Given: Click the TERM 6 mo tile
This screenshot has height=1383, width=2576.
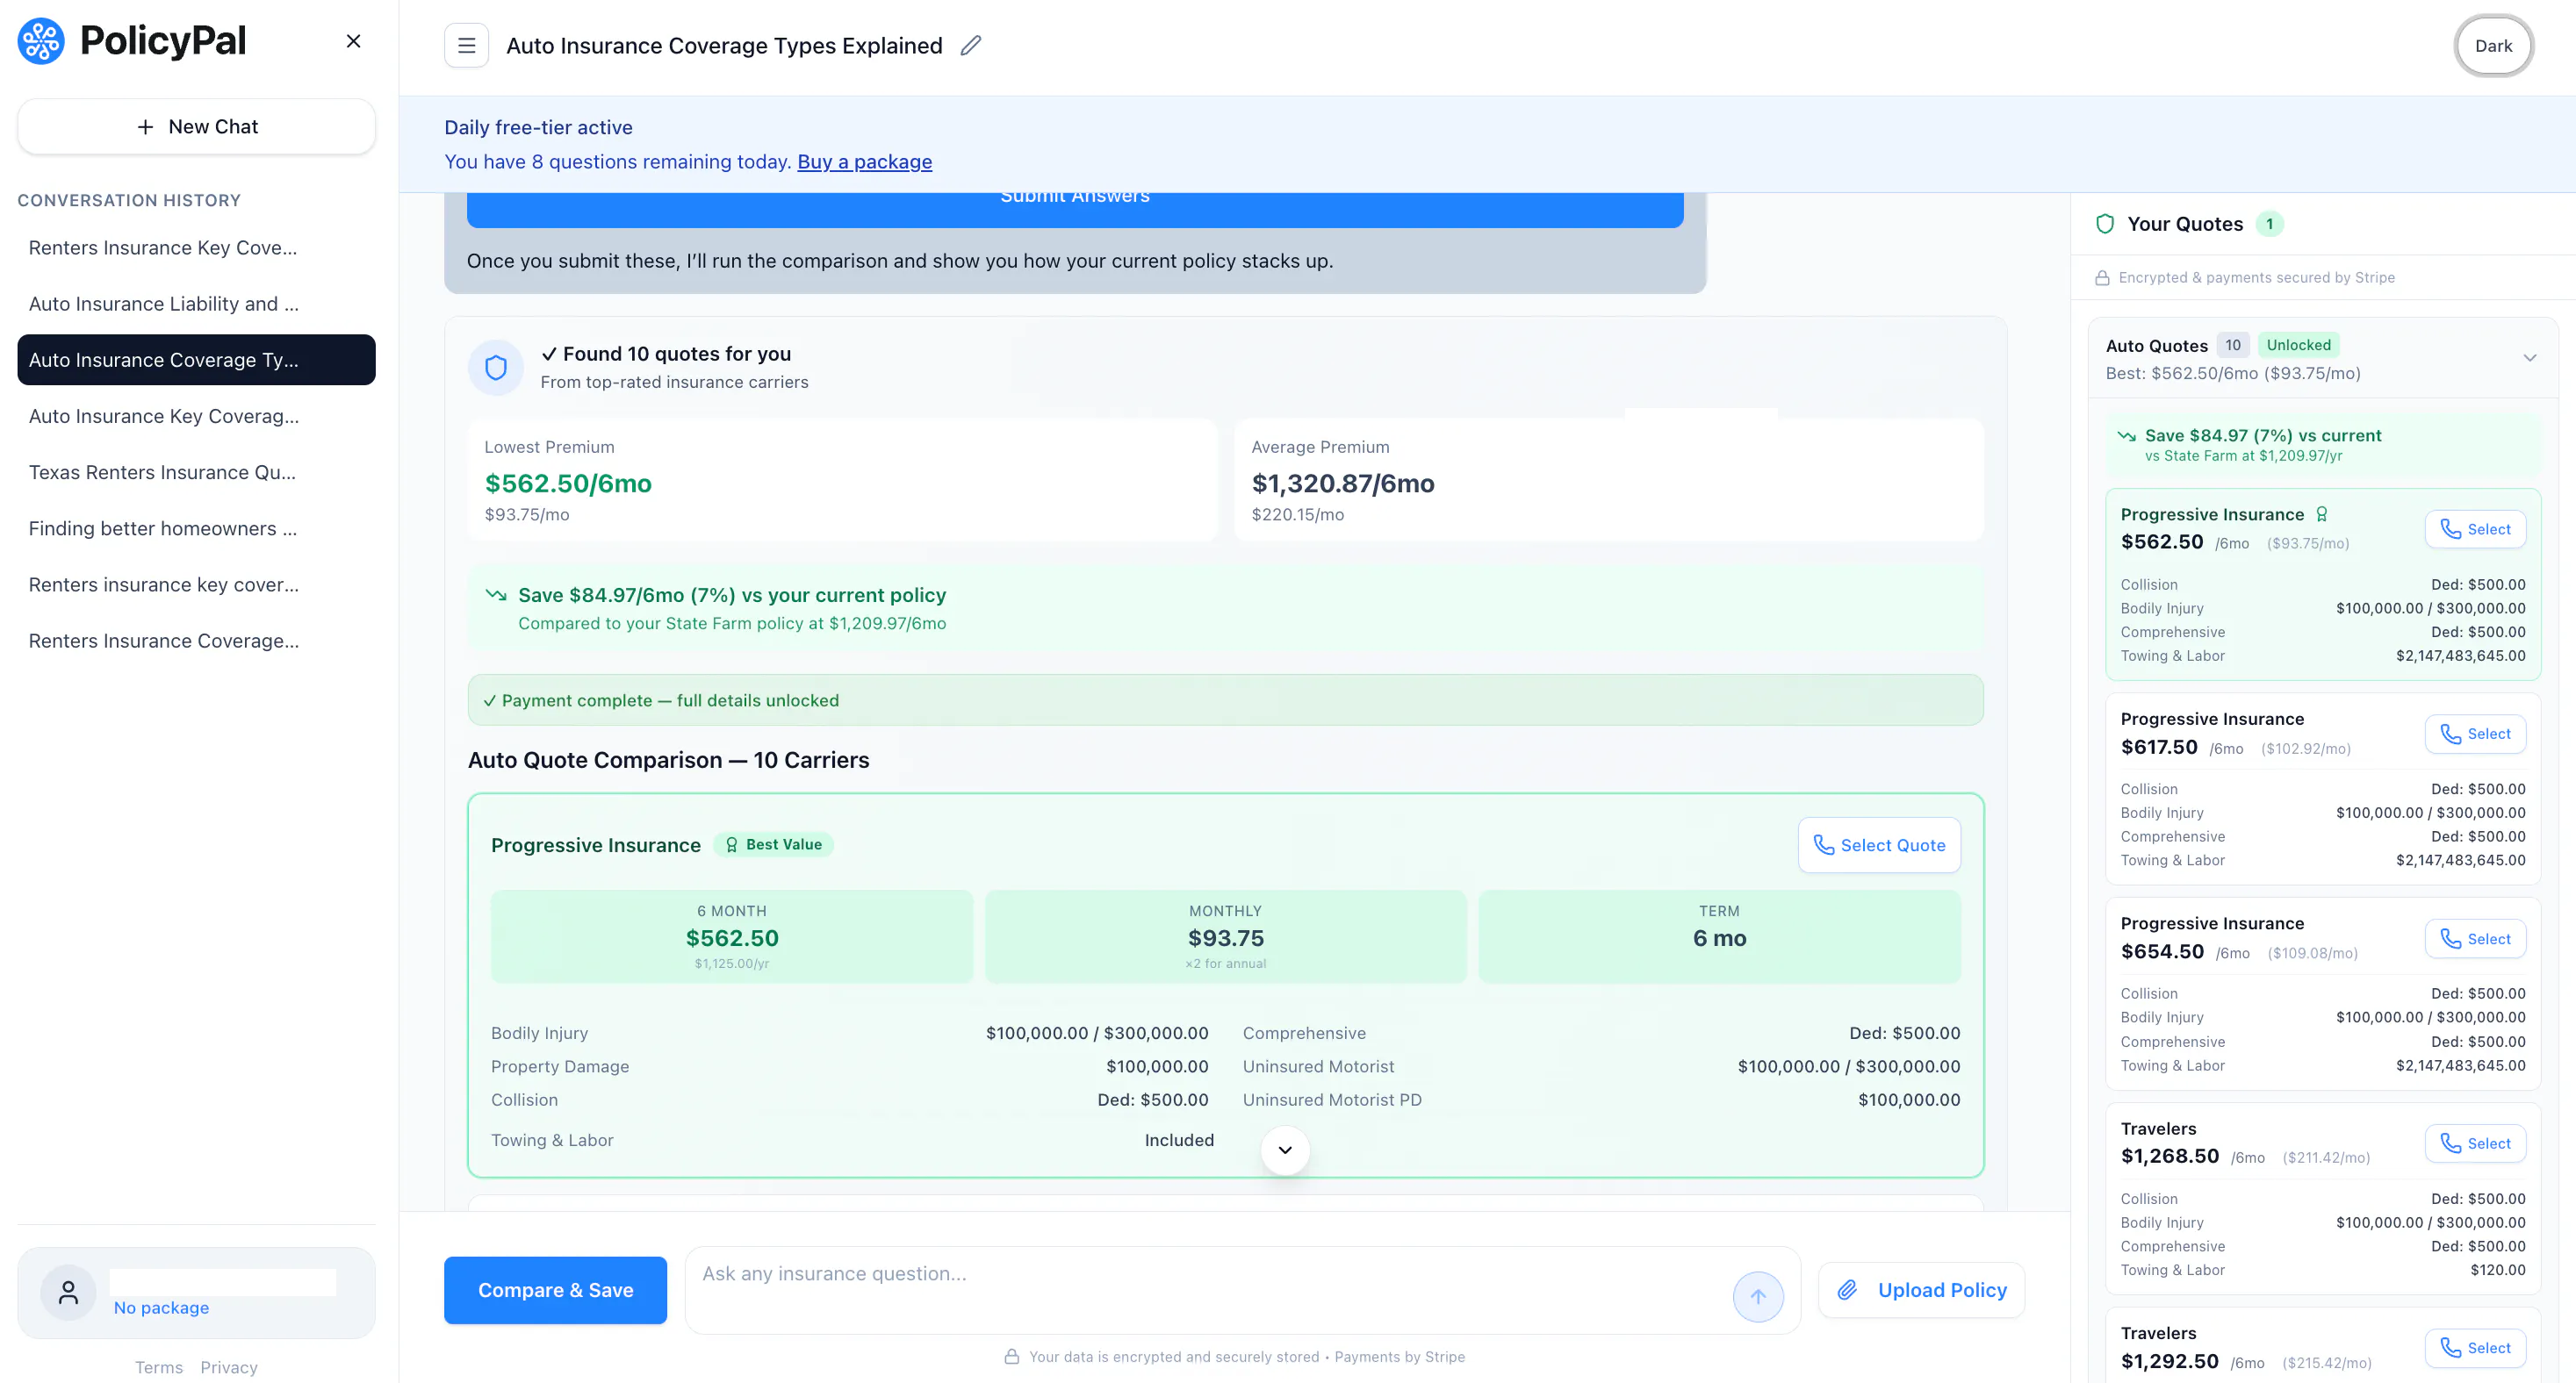Looking at the screenshot, I should [x=1720, y=937].
